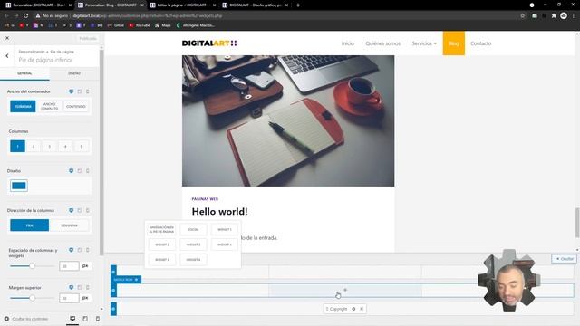Close the Customizer with the X icon
The width and height of the screenshot is (580, 326).
point(7,38)
